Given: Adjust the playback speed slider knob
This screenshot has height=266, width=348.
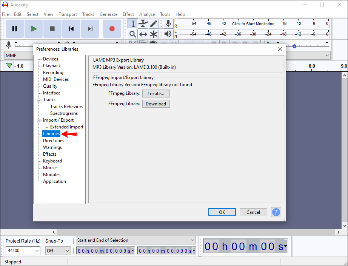Looking at the screenshot, I should (294, 46).
